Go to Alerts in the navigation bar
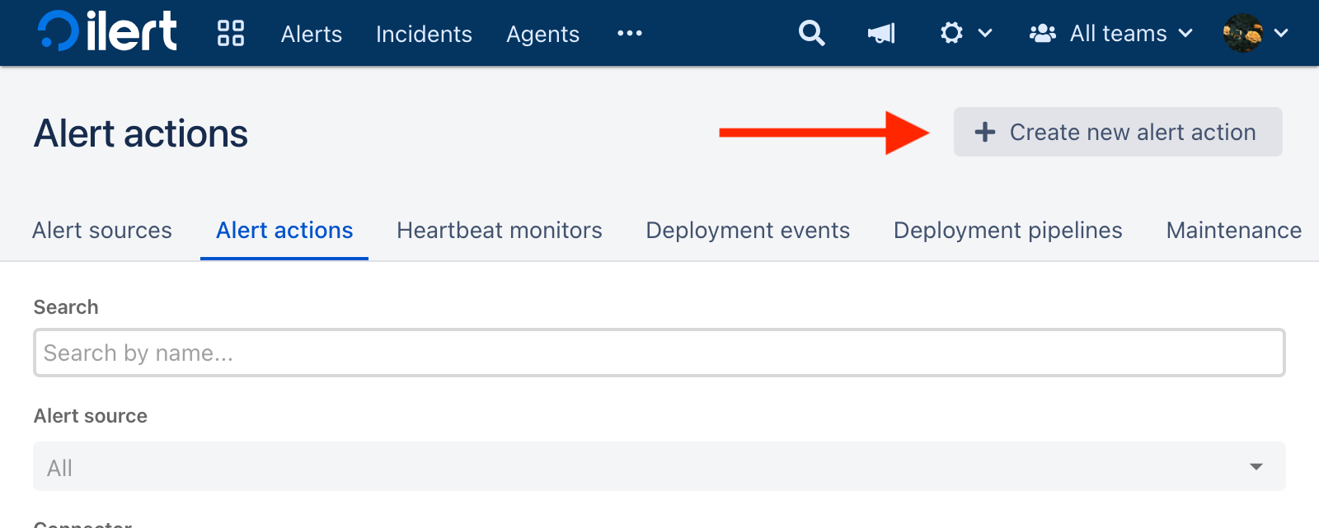 (312, 34)
